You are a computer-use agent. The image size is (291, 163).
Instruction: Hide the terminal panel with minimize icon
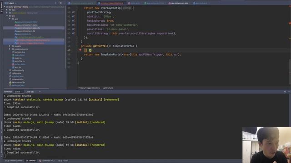point(289,91)
